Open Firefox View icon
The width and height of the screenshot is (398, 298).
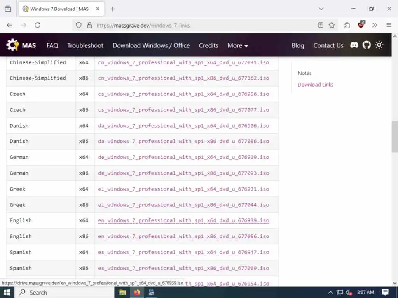[x=8, y=9]
